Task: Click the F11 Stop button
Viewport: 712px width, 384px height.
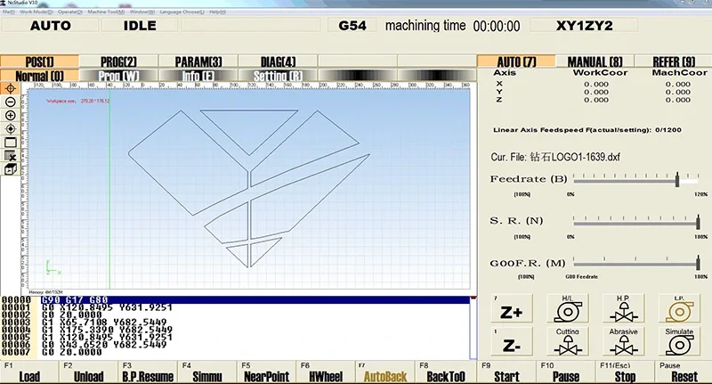Action: tap(625, 372)
